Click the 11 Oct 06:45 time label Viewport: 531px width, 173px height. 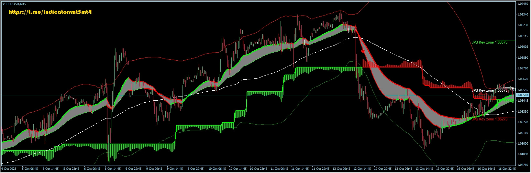click(279, 168)
